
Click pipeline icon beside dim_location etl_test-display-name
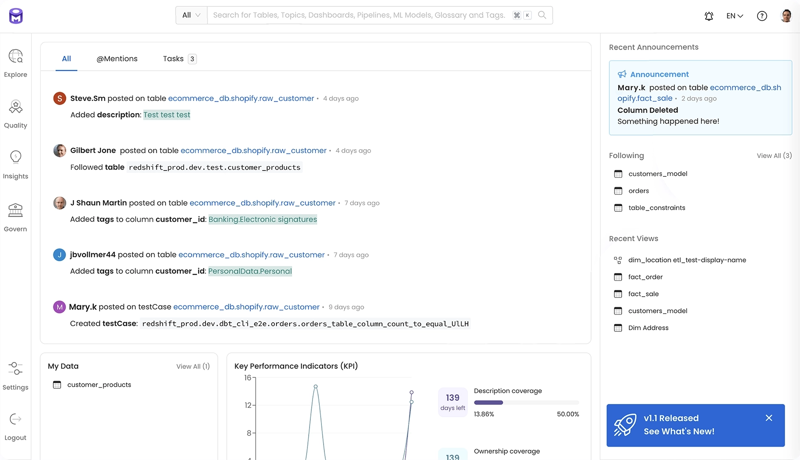click(x=618, y=260)
